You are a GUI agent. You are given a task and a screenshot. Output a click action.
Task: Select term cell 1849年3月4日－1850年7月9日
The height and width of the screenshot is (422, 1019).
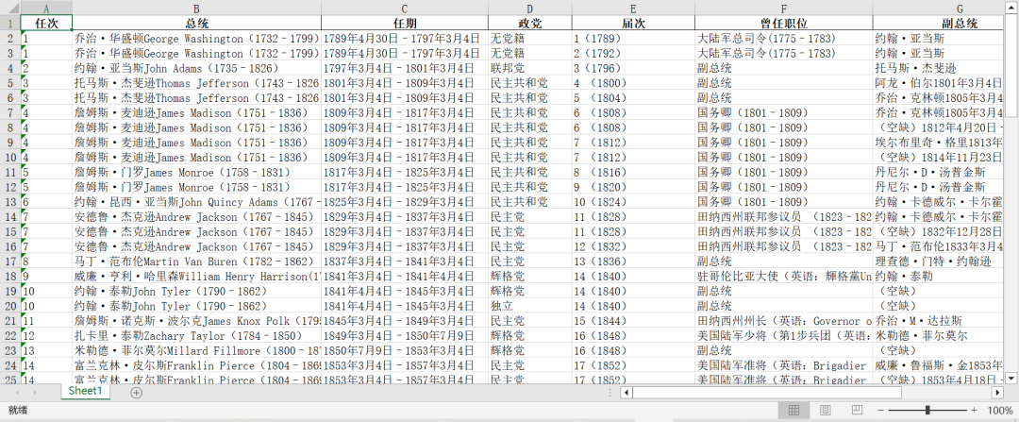pos(404,336)
